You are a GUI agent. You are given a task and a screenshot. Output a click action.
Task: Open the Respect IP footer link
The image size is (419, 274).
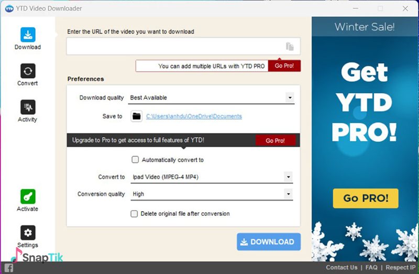point(401,267)
